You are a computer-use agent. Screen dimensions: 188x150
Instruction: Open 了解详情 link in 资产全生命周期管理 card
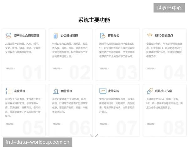point(10,68)
